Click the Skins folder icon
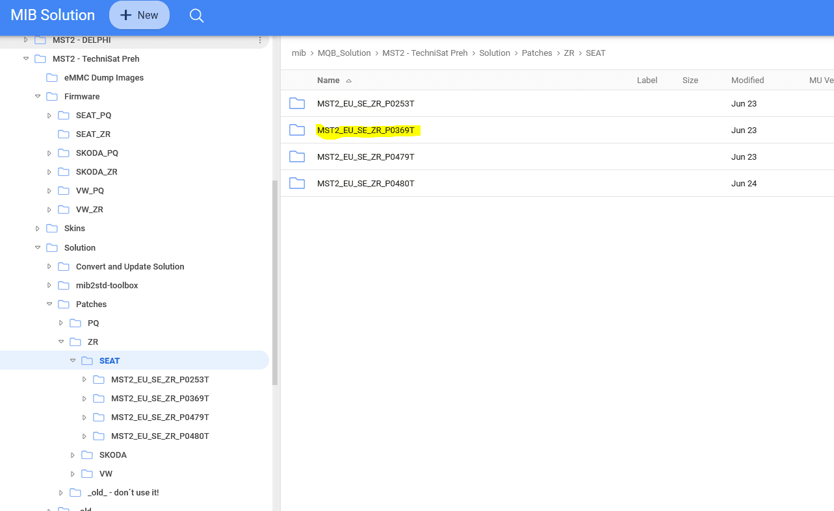This screenshot has width=834, height=511. tap(52, 229)
